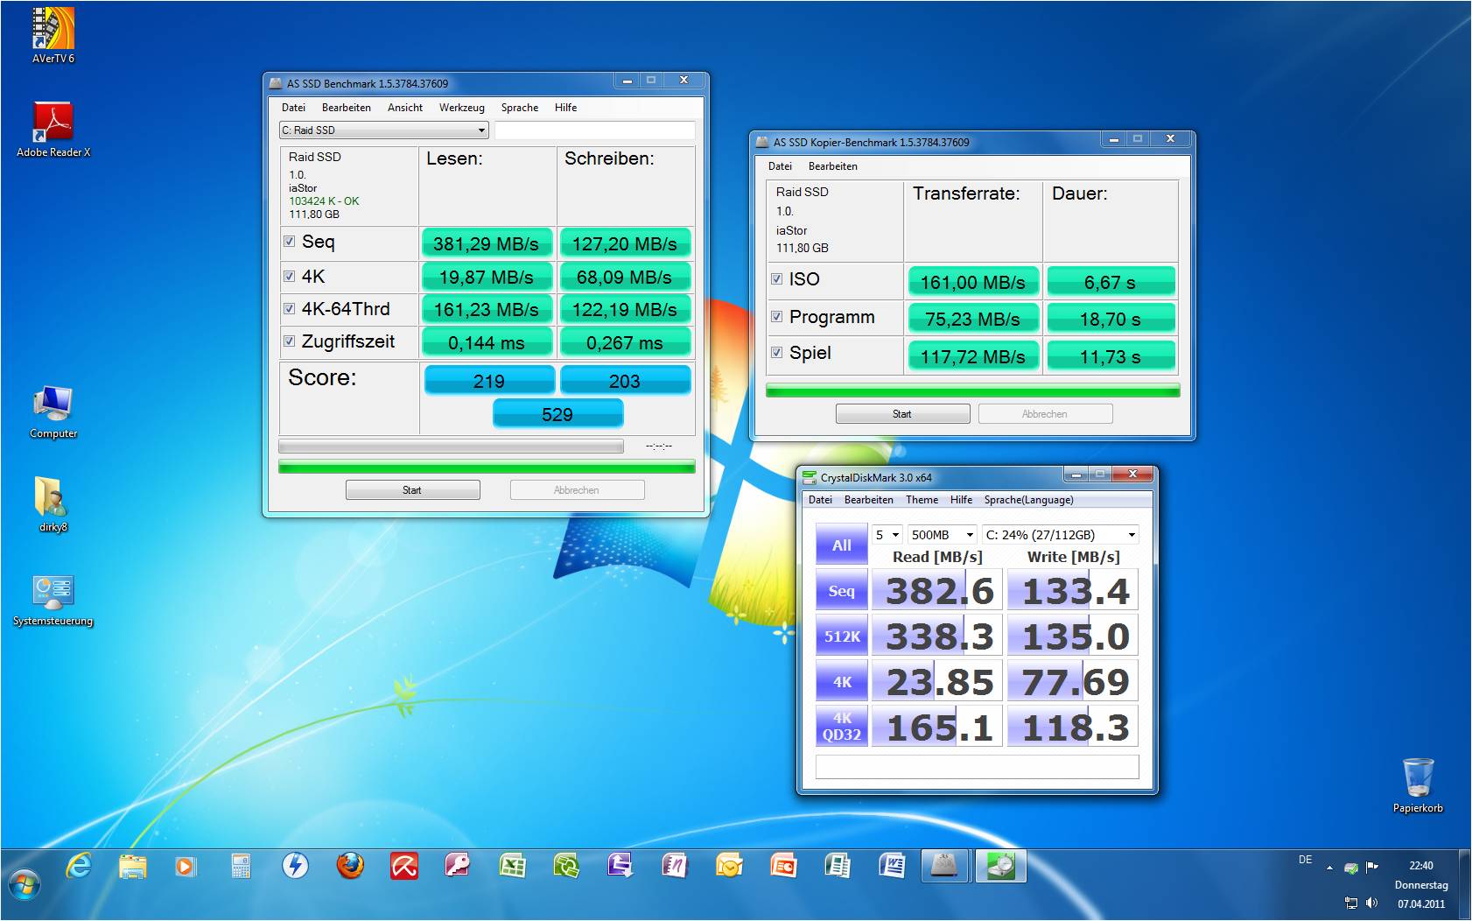Open Windows Explorer from the taskbar

pyautogui.click(x=133, y=867)
